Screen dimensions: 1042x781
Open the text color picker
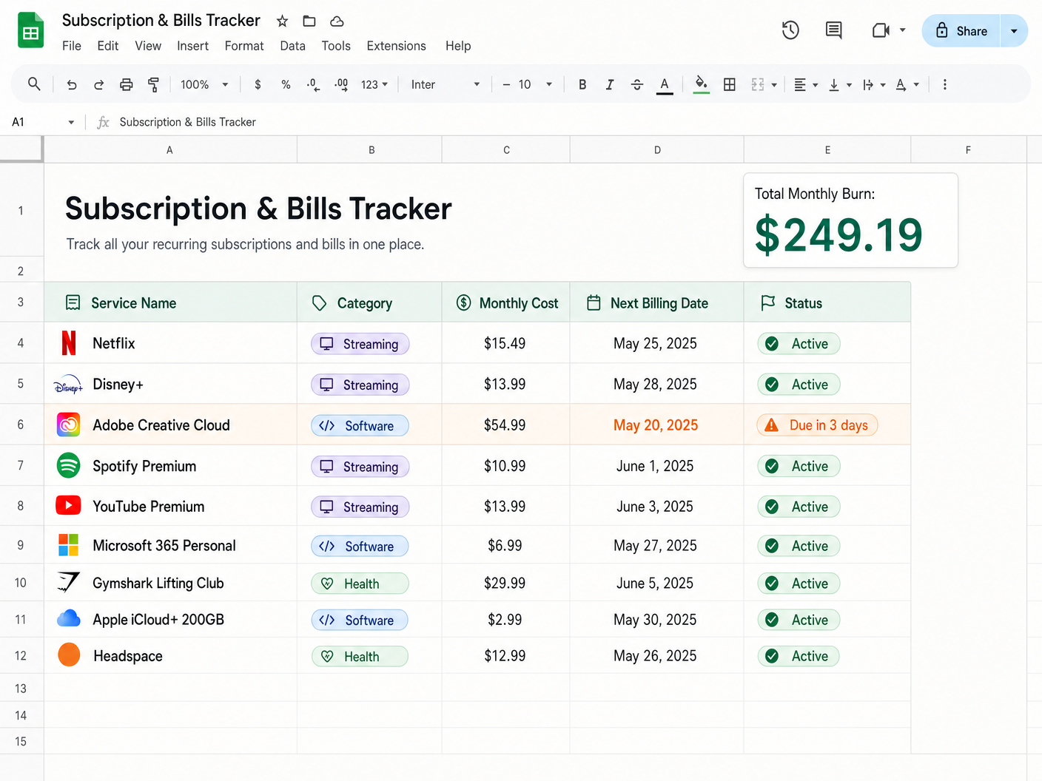[x=665, y=85]
